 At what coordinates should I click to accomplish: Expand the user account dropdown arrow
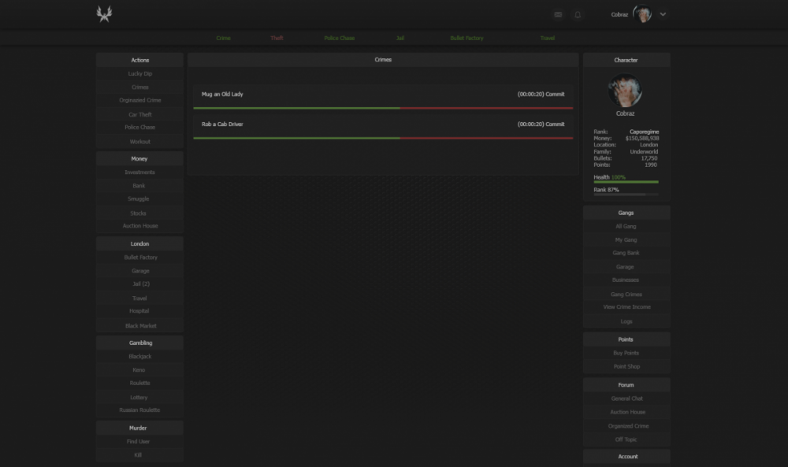[x=663, y=14]
